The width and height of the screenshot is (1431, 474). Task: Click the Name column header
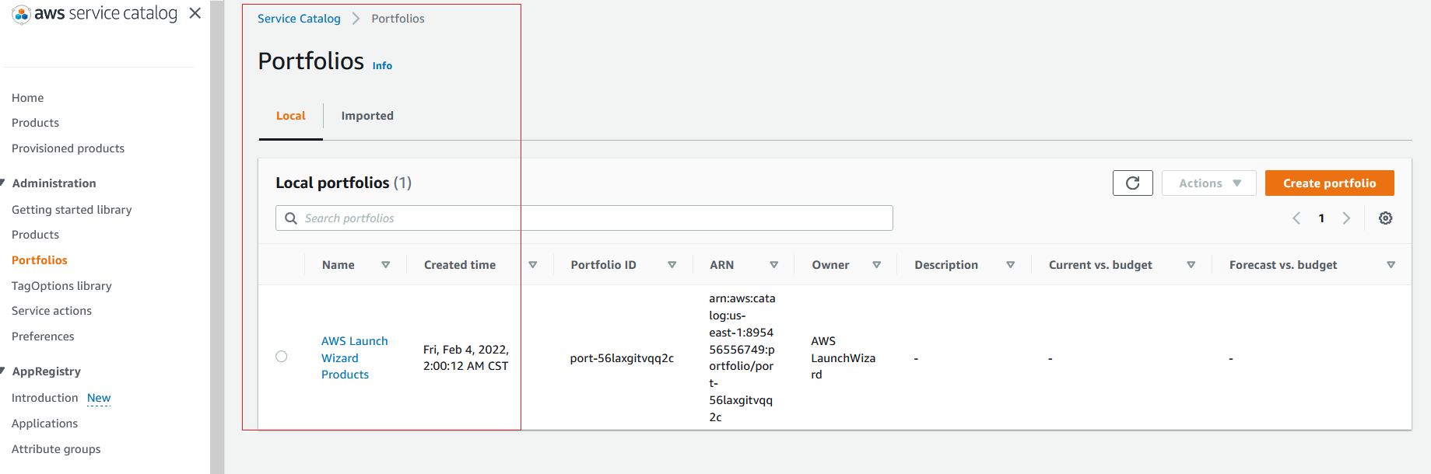pyautogui.click(x=338, y=265)
